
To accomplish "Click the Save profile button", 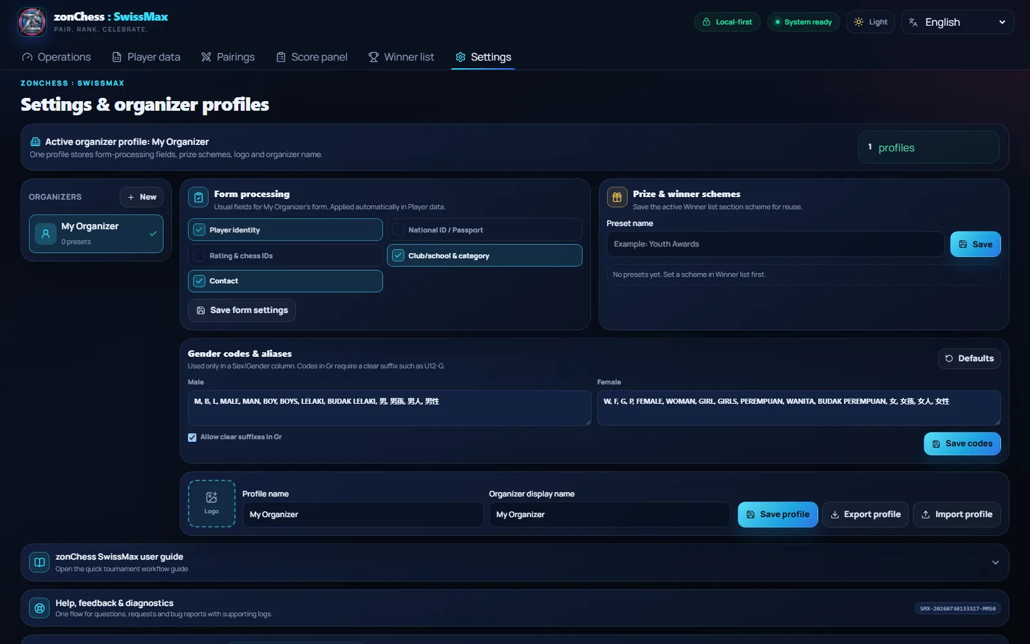I will click(778, 515).
